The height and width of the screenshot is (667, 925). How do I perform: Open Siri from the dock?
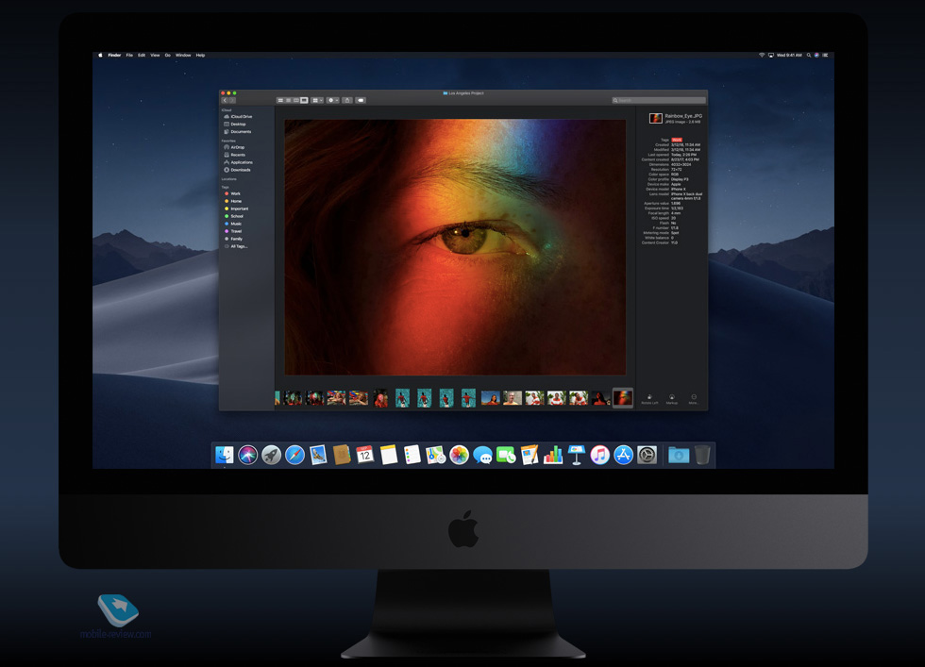pyautogui.click(x=247, y=456)
